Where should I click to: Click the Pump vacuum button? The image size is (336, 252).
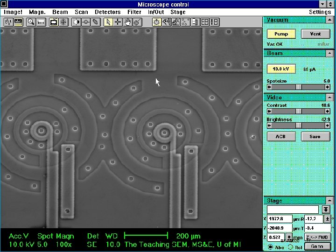pos(281,34)
